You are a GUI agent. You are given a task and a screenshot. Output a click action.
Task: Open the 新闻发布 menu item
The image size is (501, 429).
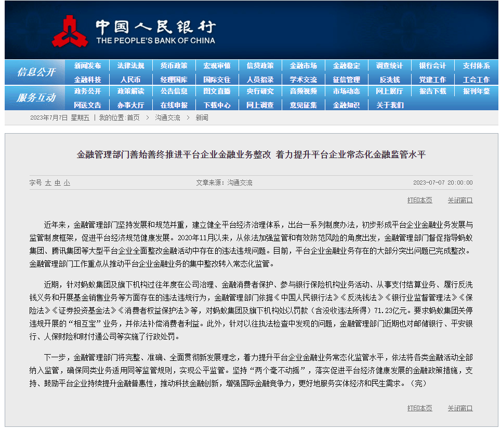(87, 66)
